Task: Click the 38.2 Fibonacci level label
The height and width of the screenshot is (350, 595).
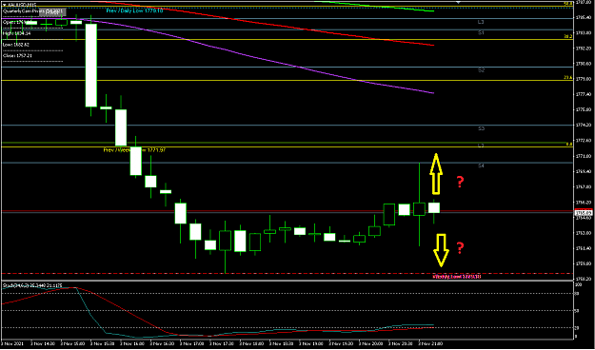Action: point(568,37)
